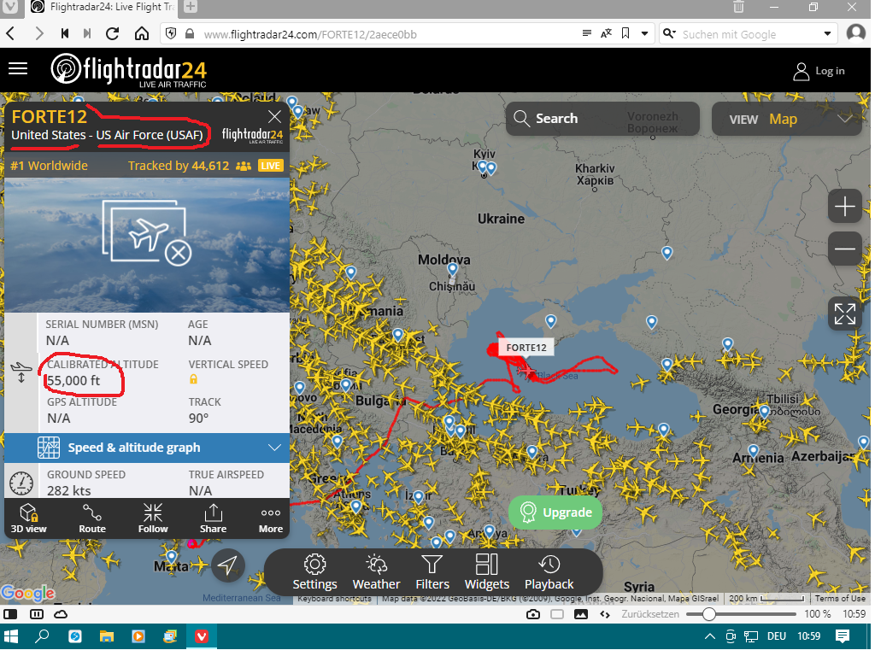Click the Search flights field
Image resolution: width=875 pixels, height=656 pixels.
point(602,119)
